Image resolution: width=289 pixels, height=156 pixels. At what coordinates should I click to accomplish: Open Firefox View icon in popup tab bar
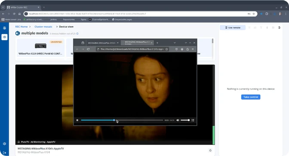point(83,43)
